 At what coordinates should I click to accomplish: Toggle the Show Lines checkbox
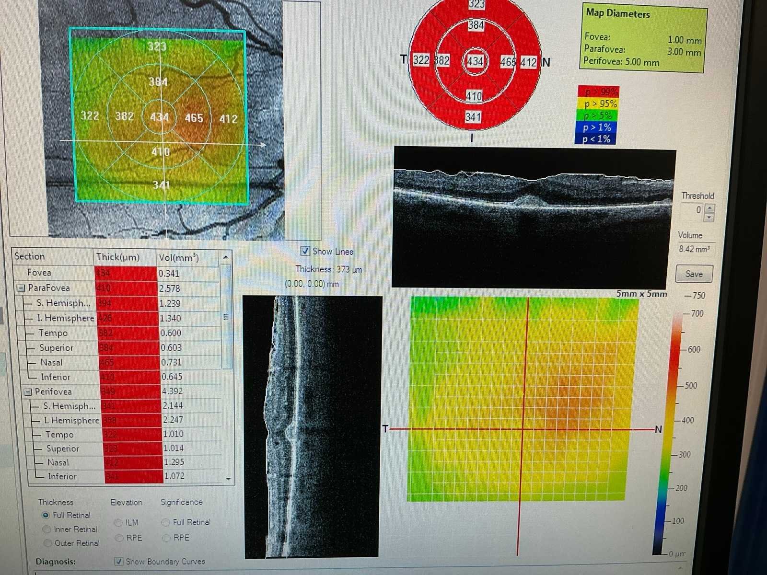coord(305,251)
